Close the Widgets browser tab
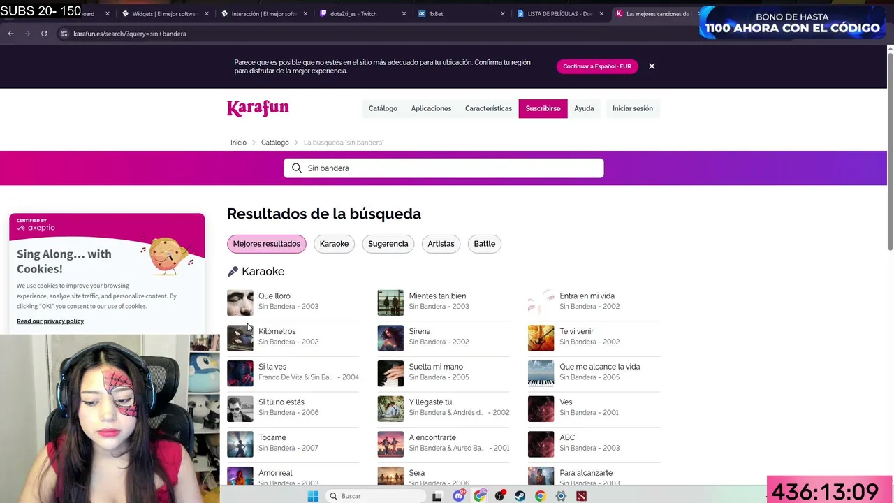894x503 pixels. pos(207,14)
